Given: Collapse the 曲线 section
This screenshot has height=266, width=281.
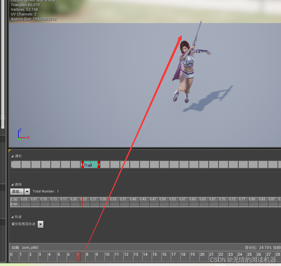Looking at the screenshot, I should point(12,184).
